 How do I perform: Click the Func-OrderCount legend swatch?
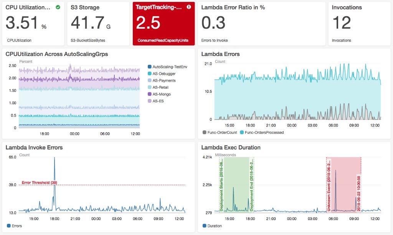point(204,132)
